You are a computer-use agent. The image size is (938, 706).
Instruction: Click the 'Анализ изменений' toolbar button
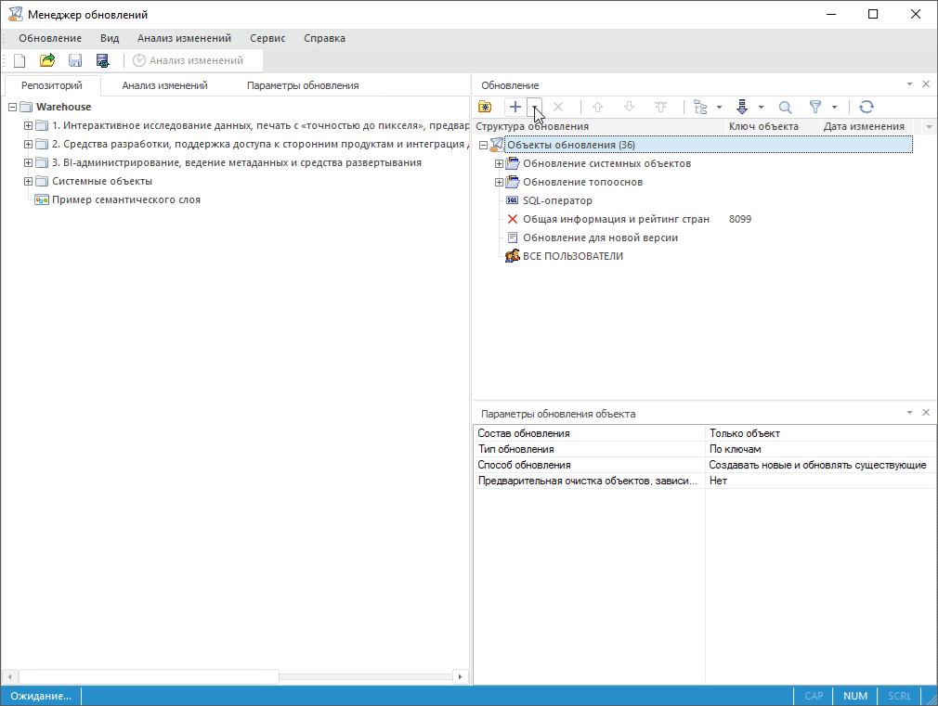tap(189, 60)
